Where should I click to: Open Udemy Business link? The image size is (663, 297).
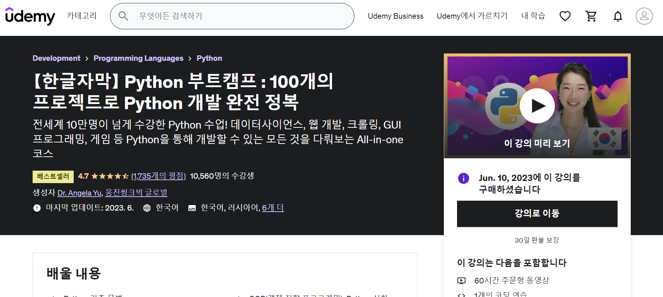point(395,16)
